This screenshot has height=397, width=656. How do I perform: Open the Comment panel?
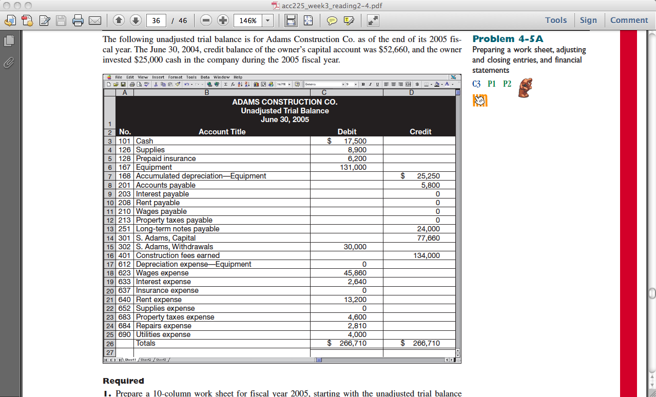[x=629, y=20]
